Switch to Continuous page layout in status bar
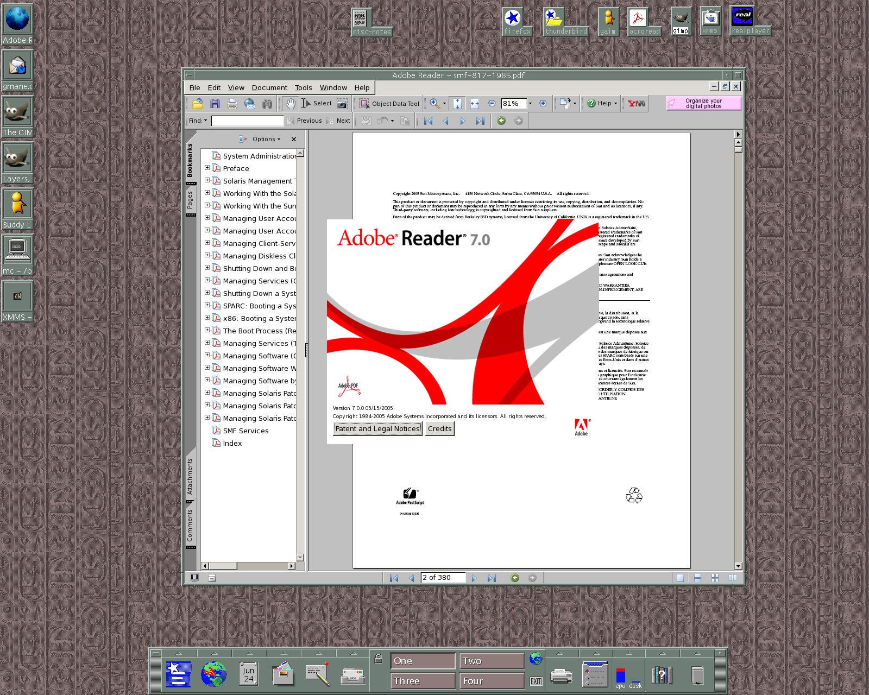869x695 pixels. (x=697, y=578)
